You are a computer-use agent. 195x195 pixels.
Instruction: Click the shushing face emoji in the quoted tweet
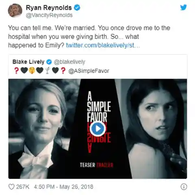32,71
